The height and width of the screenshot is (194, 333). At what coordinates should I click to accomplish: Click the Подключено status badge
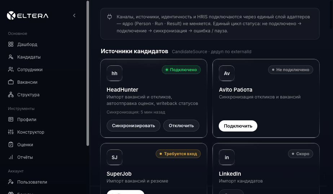pos(181,70)
